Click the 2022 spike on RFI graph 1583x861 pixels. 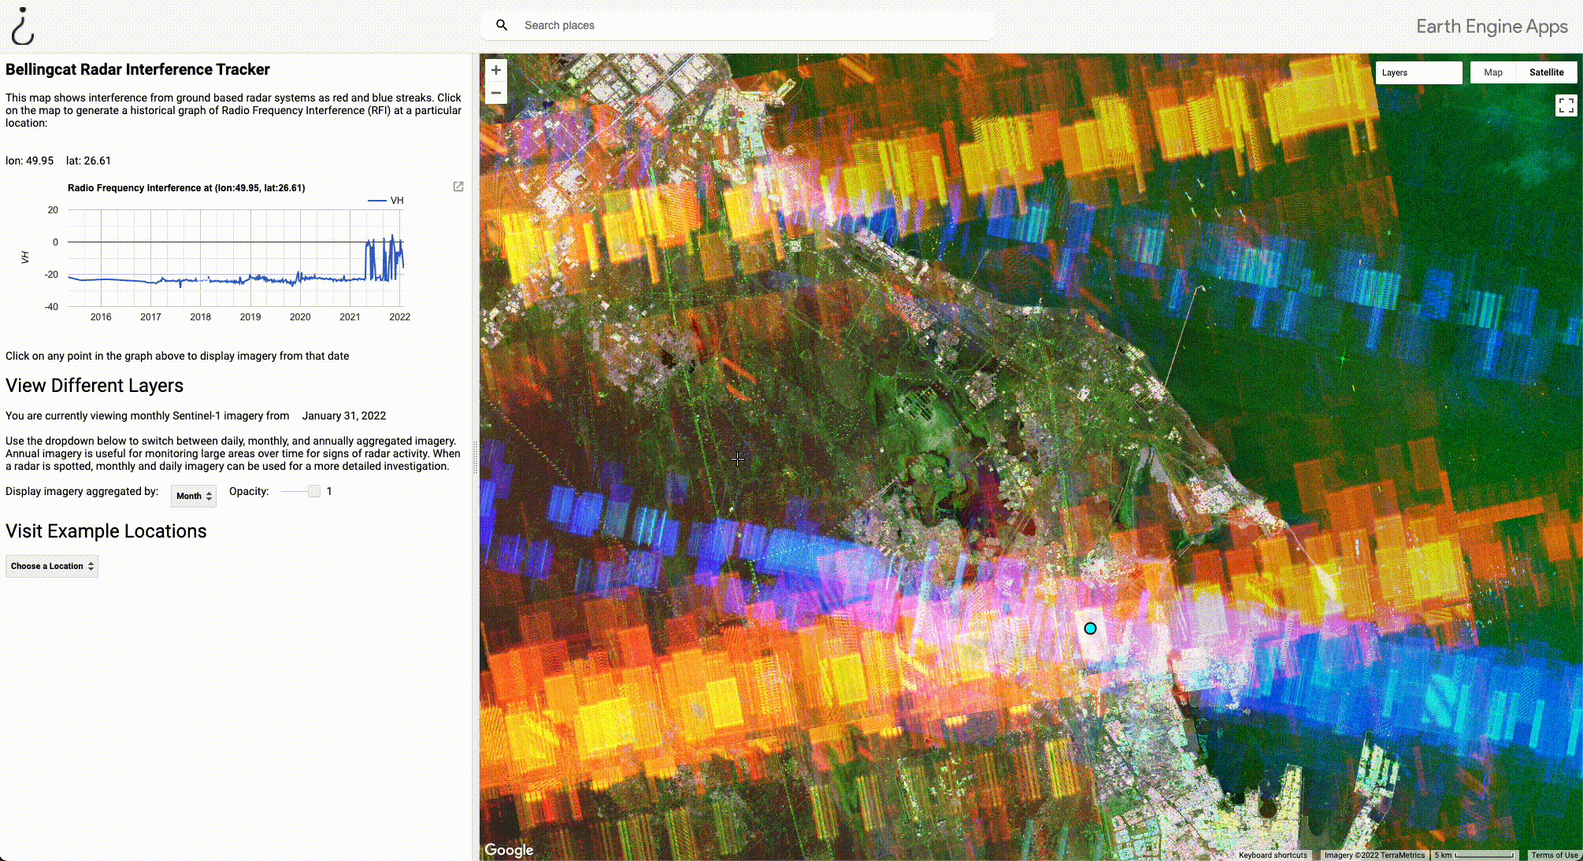pyautogui.click(x=392, y=236)
